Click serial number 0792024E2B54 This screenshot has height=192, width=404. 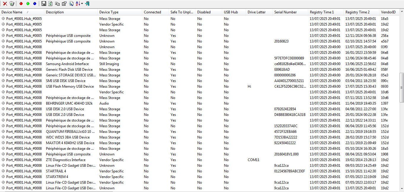285,109
